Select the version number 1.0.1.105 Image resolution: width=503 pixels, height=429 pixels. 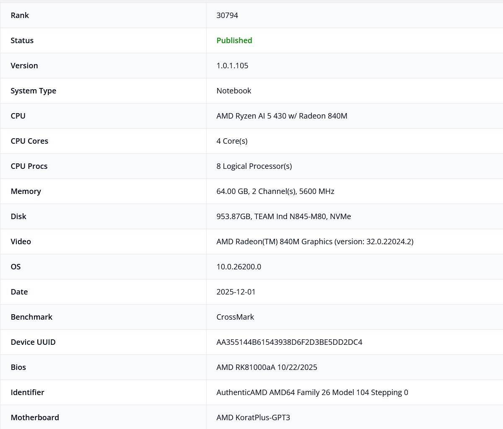(232, 66)
